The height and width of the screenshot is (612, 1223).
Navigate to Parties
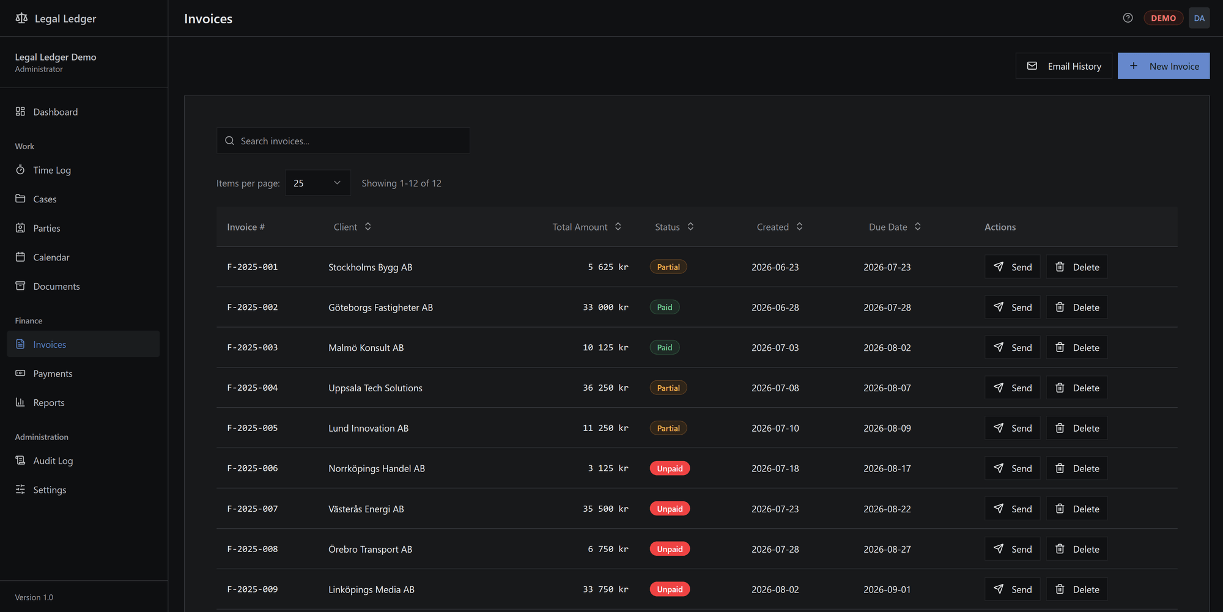(83, 228)
